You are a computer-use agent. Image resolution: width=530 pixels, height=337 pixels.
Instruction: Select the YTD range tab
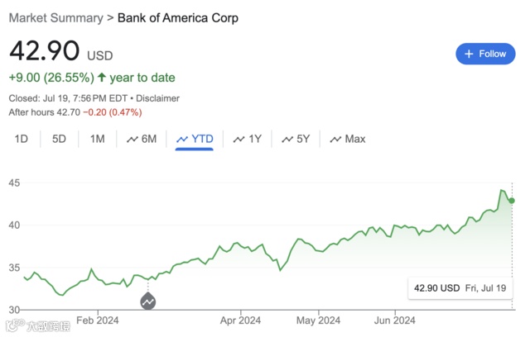tap(195, 139)
